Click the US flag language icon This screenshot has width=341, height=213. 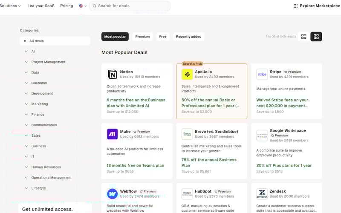[81, 6]
